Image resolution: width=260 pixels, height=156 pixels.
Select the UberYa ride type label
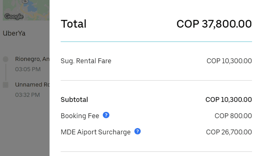pyautogui.click(x=14, y=33)
